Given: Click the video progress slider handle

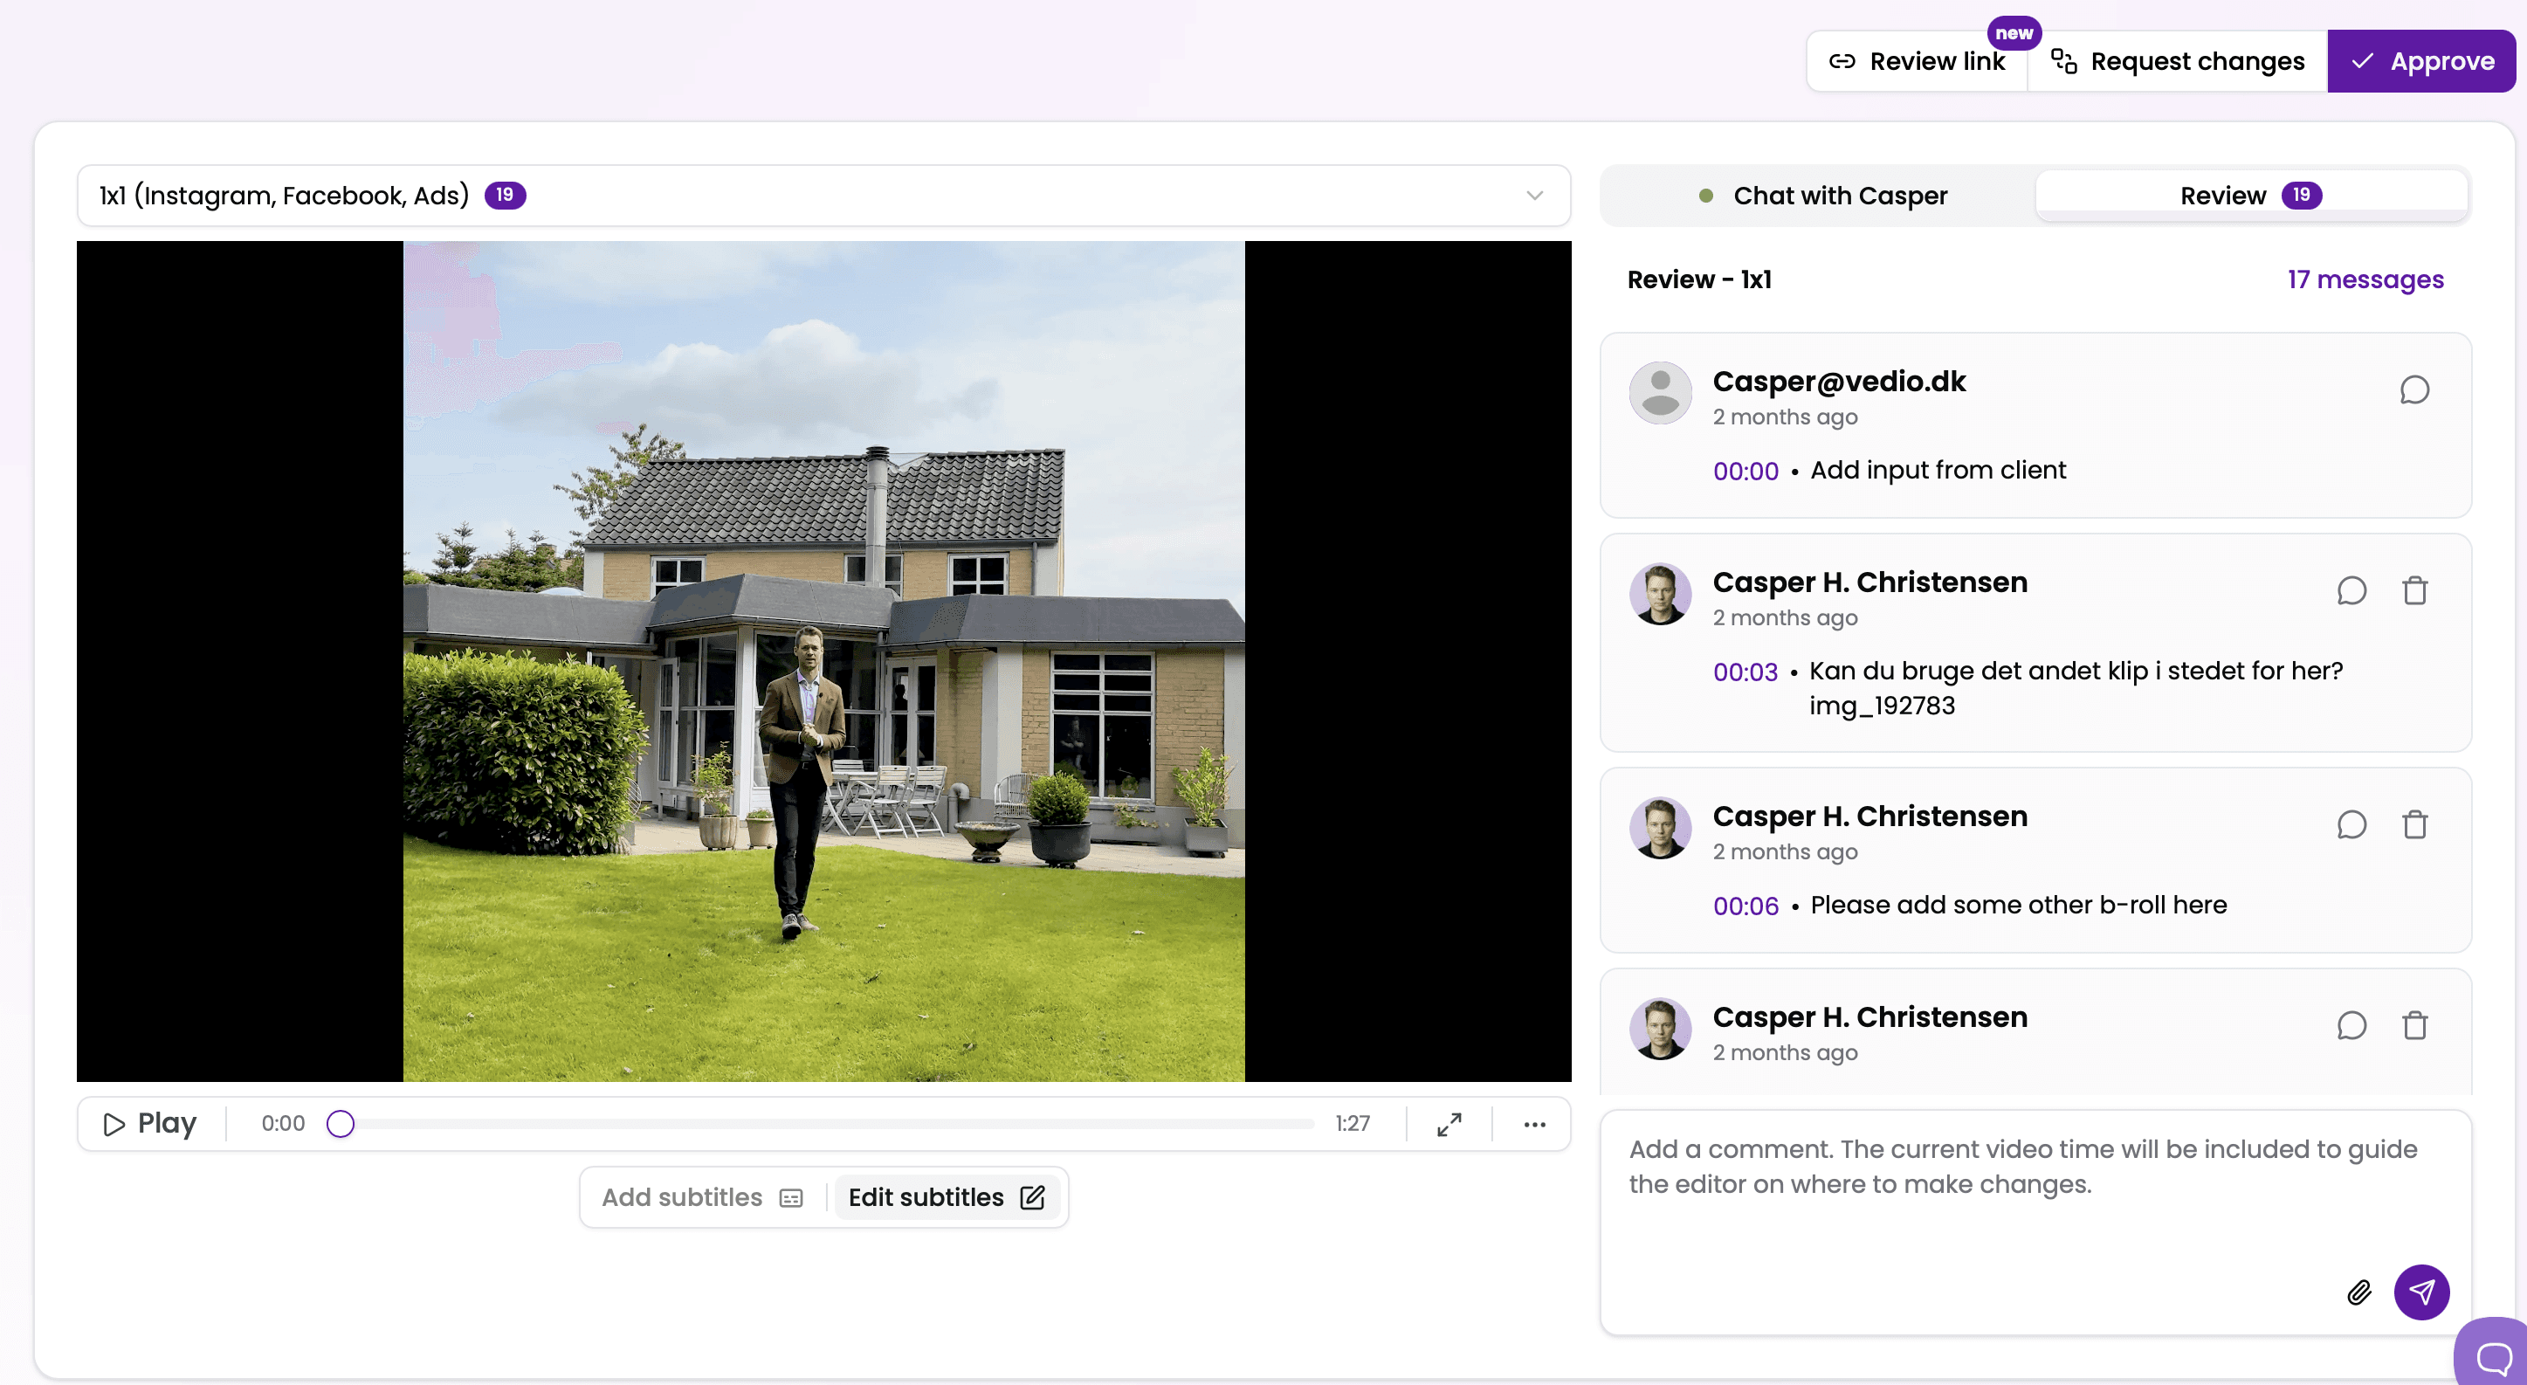Looking at the screenshot, I should pos(341,1124).
